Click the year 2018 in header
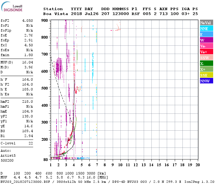 tap(76, 14)
